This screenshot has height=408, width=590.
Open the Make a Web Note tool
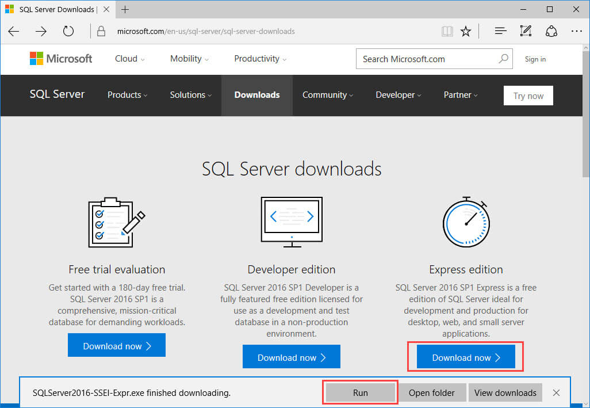coord(525,31)
